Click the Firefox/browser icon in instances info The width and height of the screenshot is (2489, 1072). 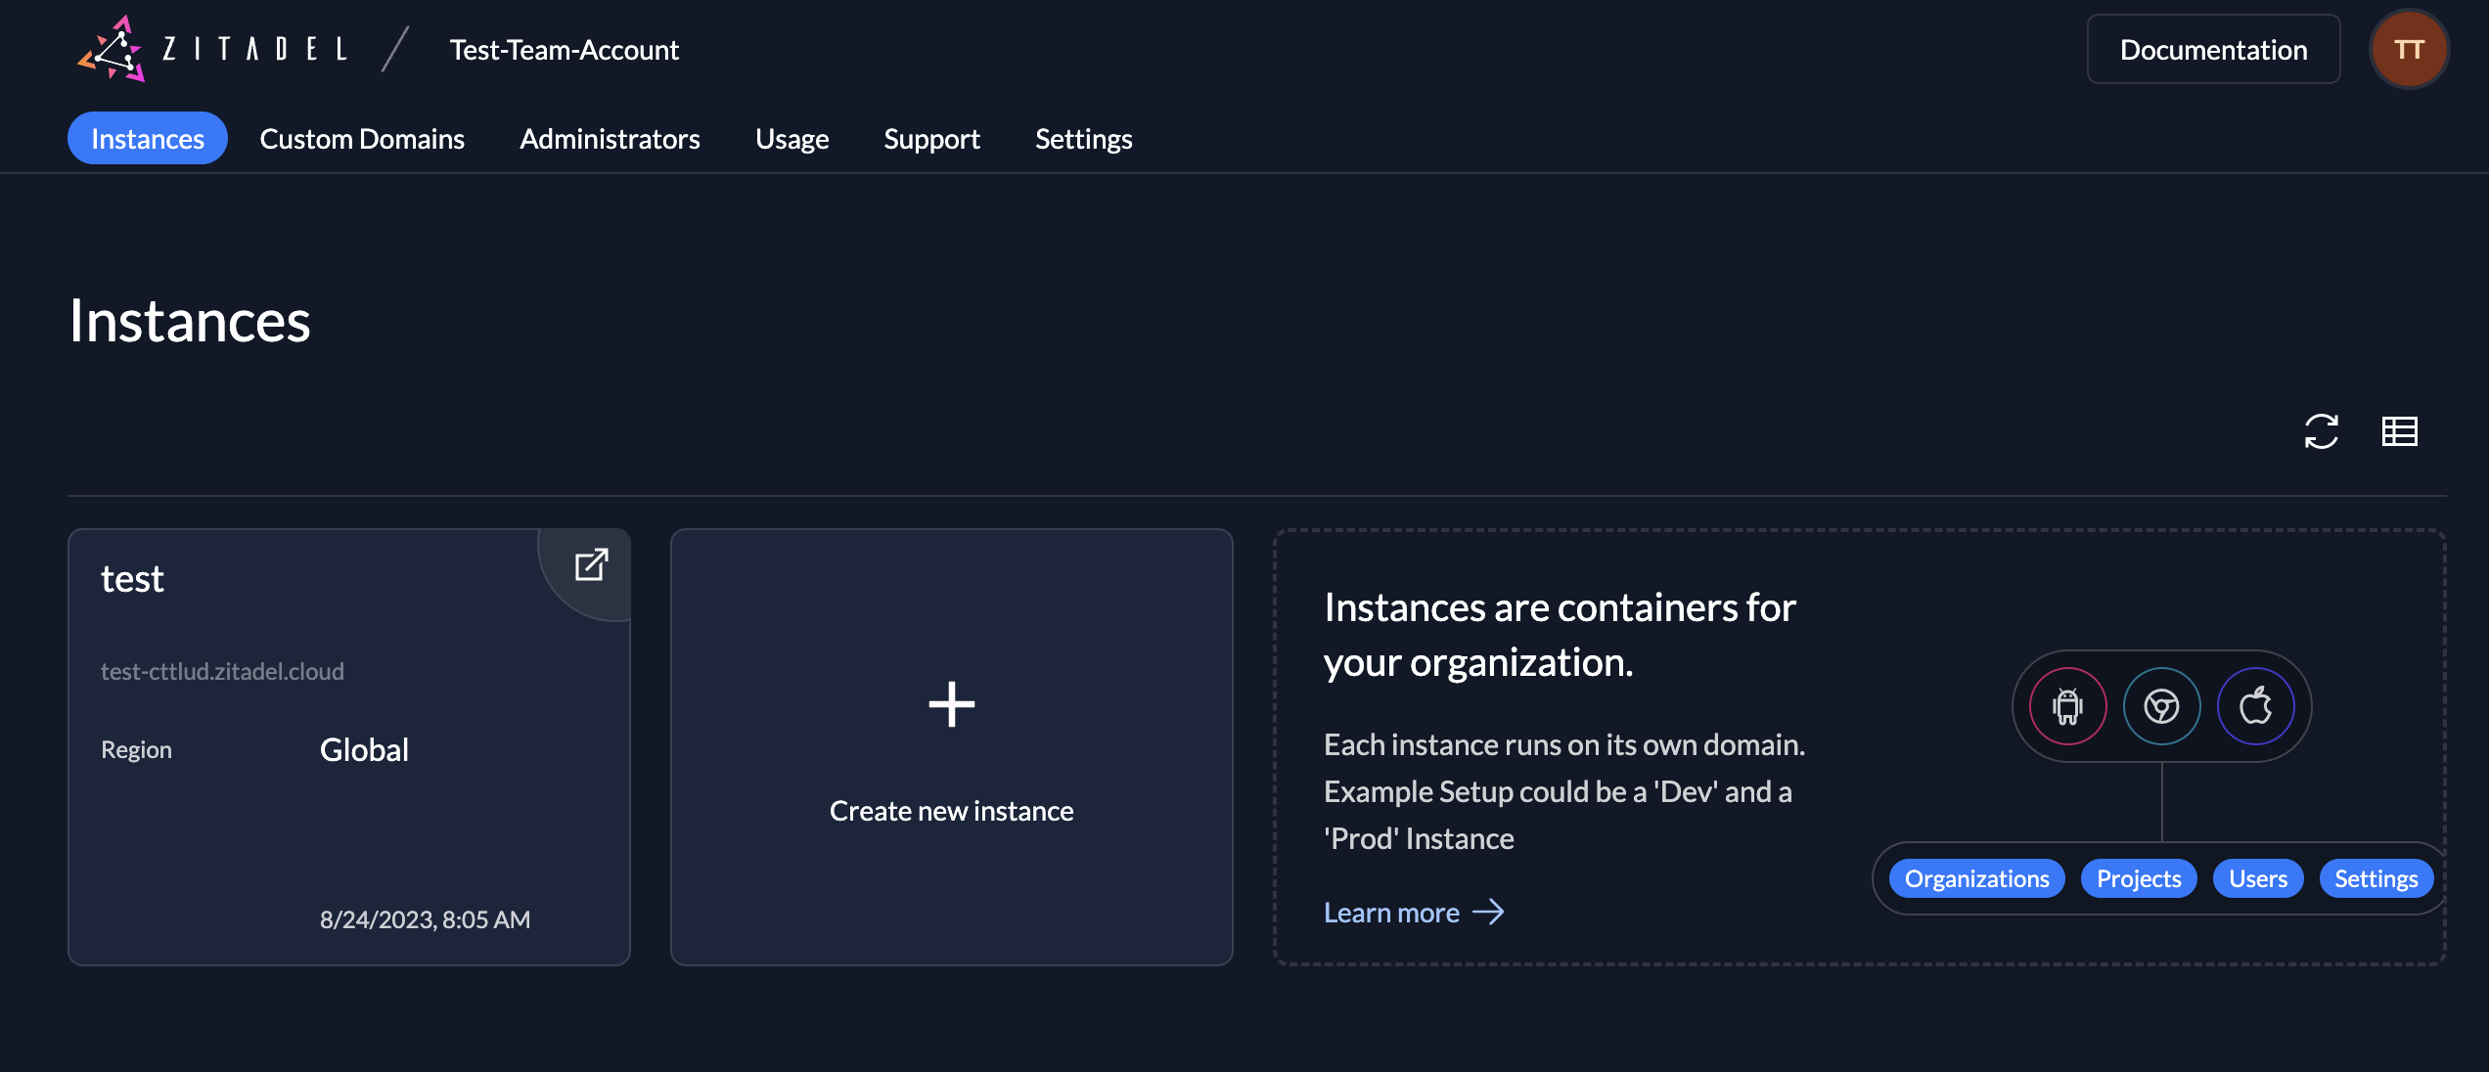2160,705
